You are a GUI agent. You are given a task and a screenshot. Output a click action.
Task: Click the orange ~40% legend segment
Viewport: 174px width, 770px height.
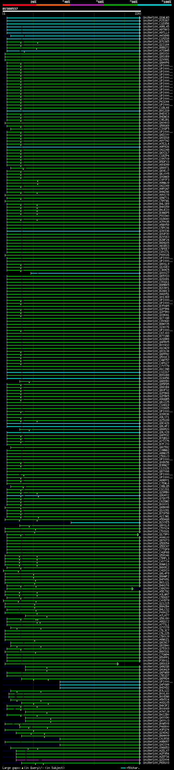[x=53, y=5]
